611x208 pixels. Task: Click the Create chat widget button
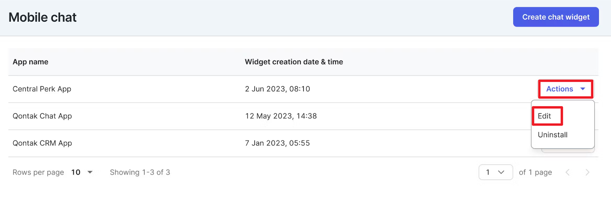coord(556,17)
